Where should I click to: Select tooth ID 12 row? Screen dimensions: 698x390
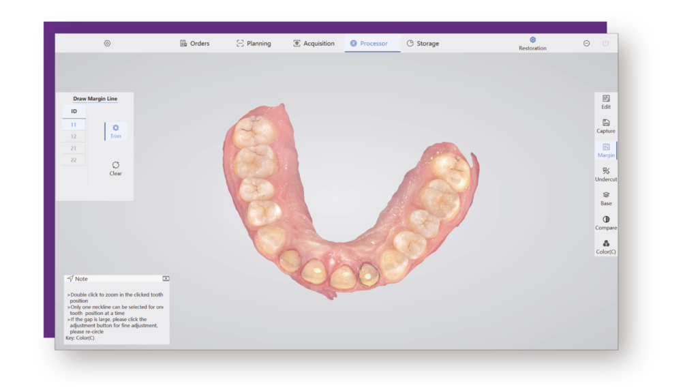pyautogui.click(x=74, y=136)
